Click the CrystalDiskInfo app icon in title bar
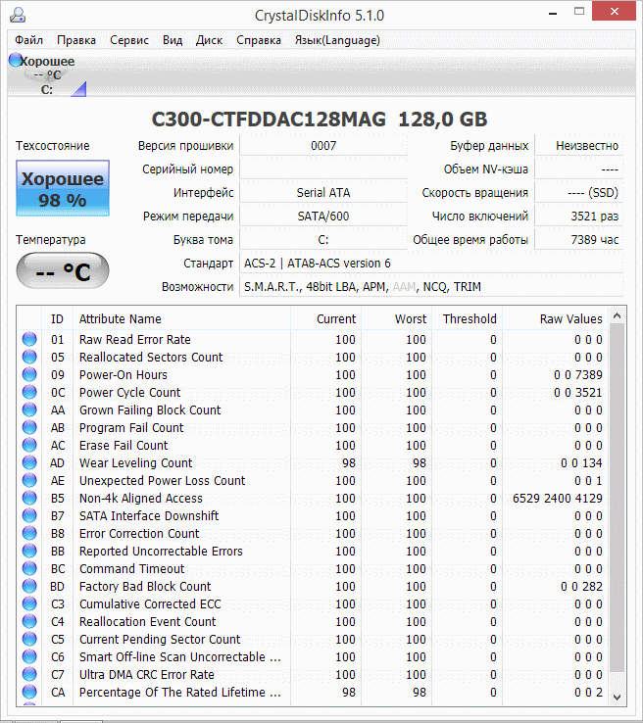This screenshot has height=723, width=643. pyautogui.click(x=18, y=15)
